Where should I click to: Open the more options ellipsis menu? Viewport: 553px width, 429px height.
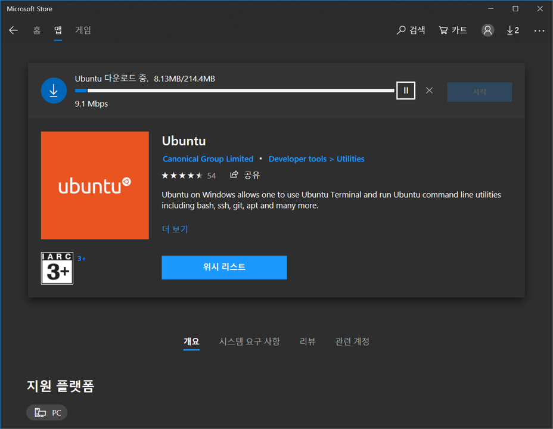[539, 30]
